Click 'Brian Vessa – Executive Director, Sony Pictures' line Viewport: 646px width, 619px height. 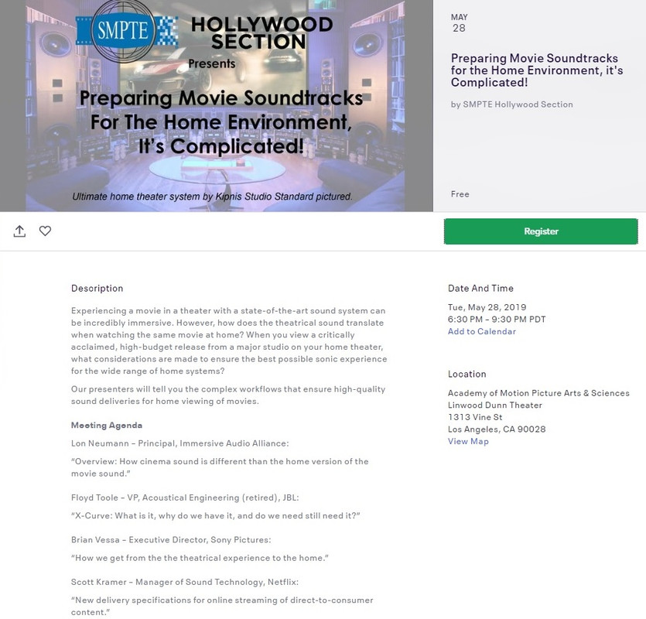tap(171, 540)
